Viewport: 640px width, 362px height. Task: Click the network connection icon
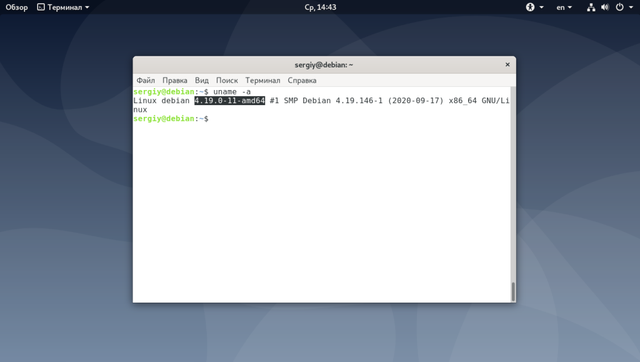(591, 8)
